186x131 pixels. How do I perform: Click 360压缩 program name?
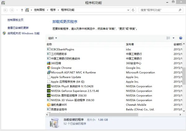pyautogui.click(x=56, y=63)
